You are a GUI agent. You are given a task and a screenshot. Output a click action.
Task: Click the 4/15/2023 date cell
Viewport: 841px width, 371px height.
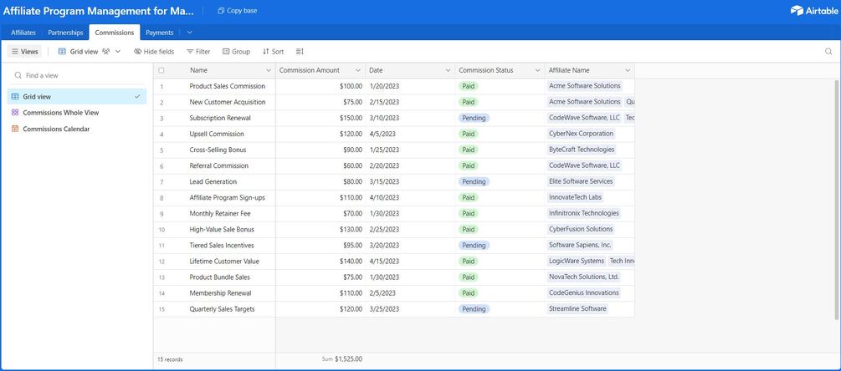pyautogui.click(x=410, y=262)
